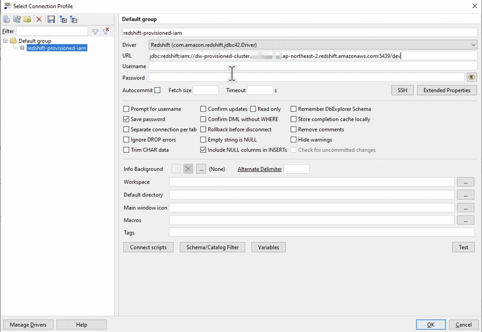The image size is (482, 332).
Task: Select the Default group node
Action: [35, 41]
